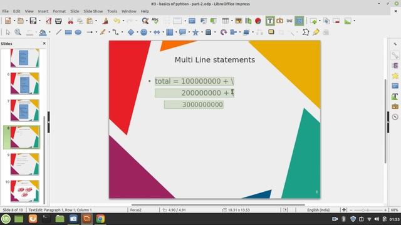Open dropdown next to New document

tap(14, 21)
